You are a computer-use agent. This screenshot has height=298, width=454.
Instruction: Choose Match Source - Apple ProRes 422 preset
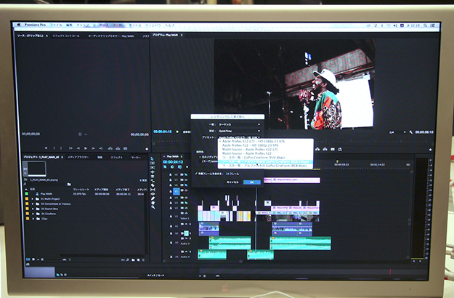(x=247, y=153)
